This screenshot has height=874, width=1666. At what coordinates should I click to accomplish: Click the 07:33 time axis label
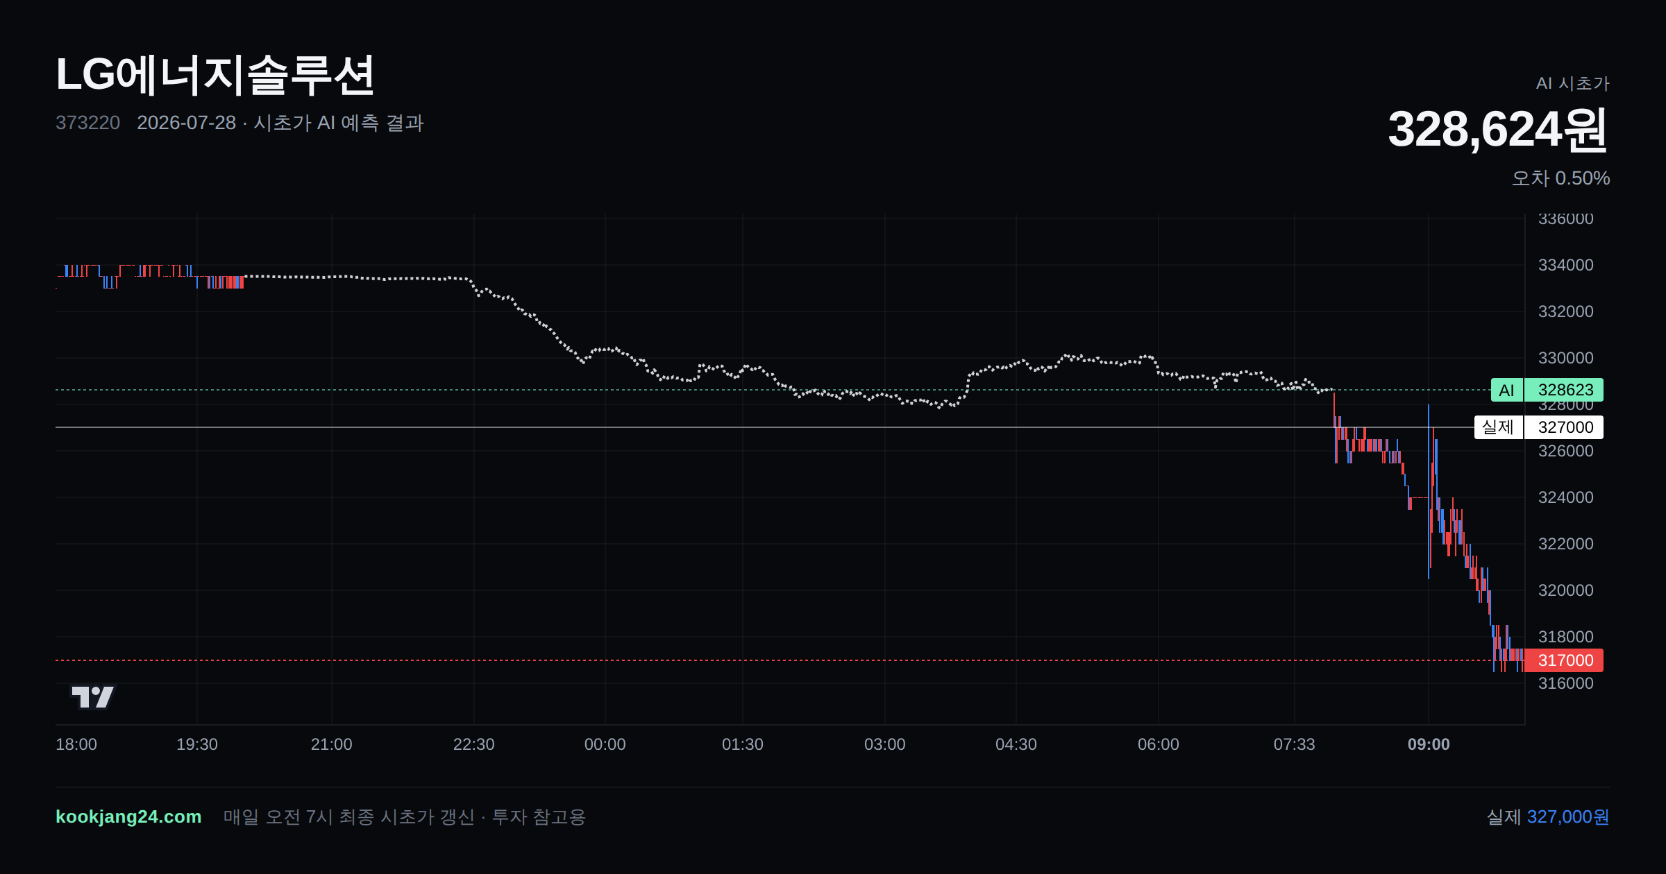[x=1294, y=744]
